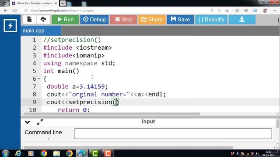Open the read aloud icon in the address bar
Viewport: 280px width, 157px height.
coord(212,10)
